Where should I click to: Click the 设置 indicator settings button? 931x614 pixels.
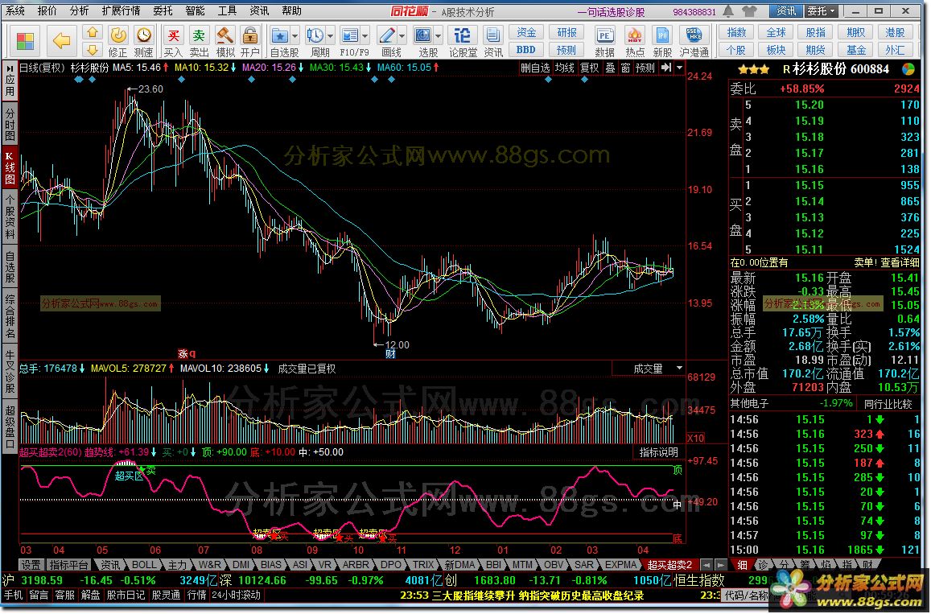(x=31, y=565)
